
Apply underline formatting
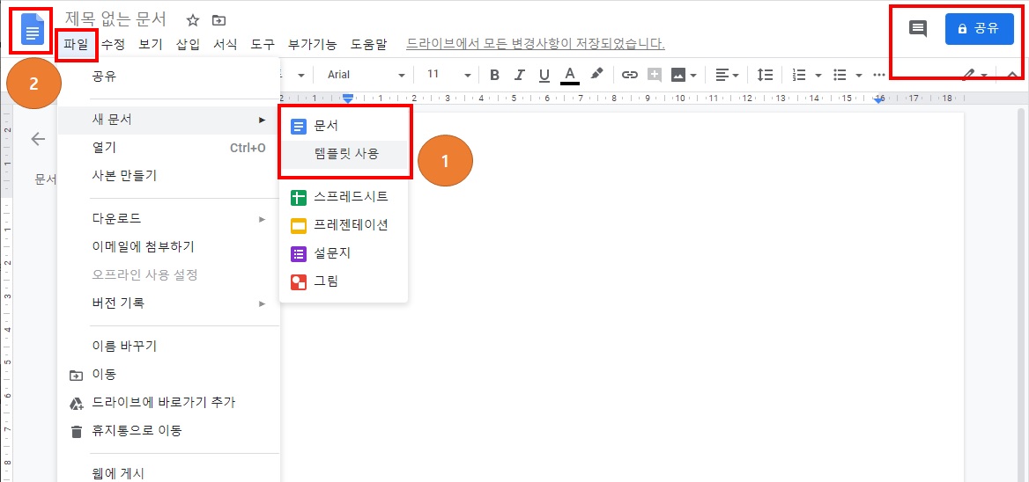tap(544, 76)
